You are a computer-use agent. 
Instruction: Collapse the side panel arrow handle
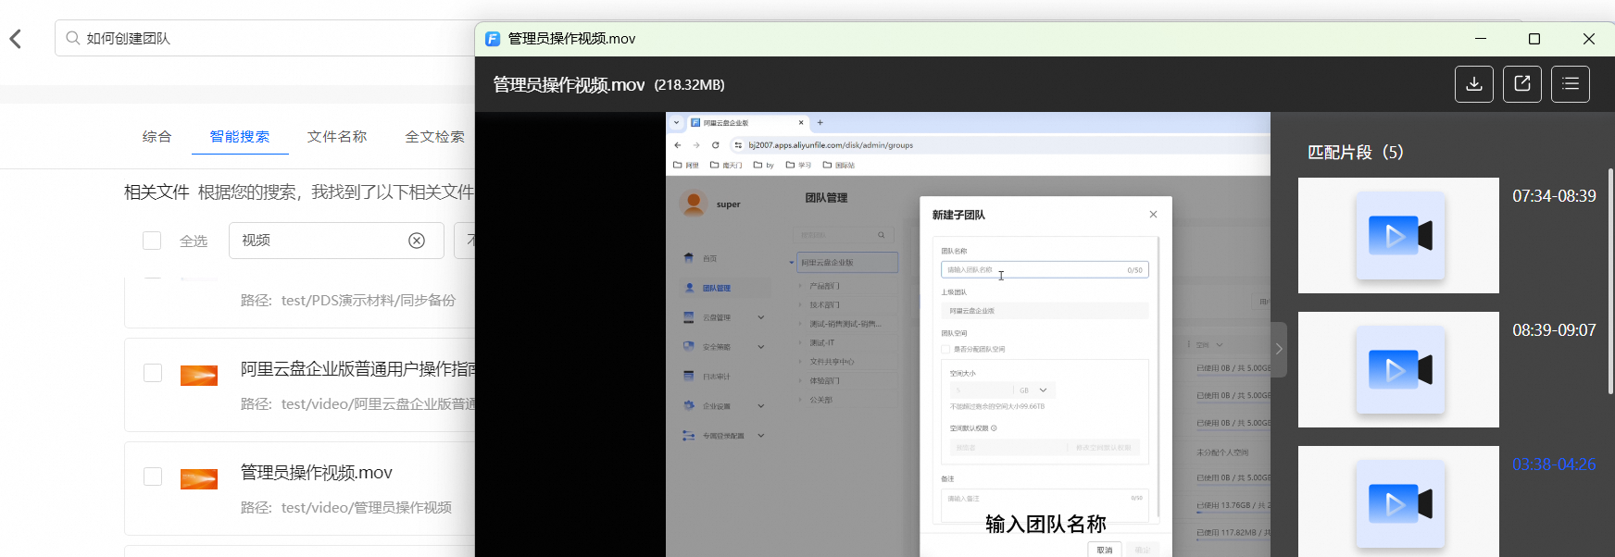(1279, 349)
